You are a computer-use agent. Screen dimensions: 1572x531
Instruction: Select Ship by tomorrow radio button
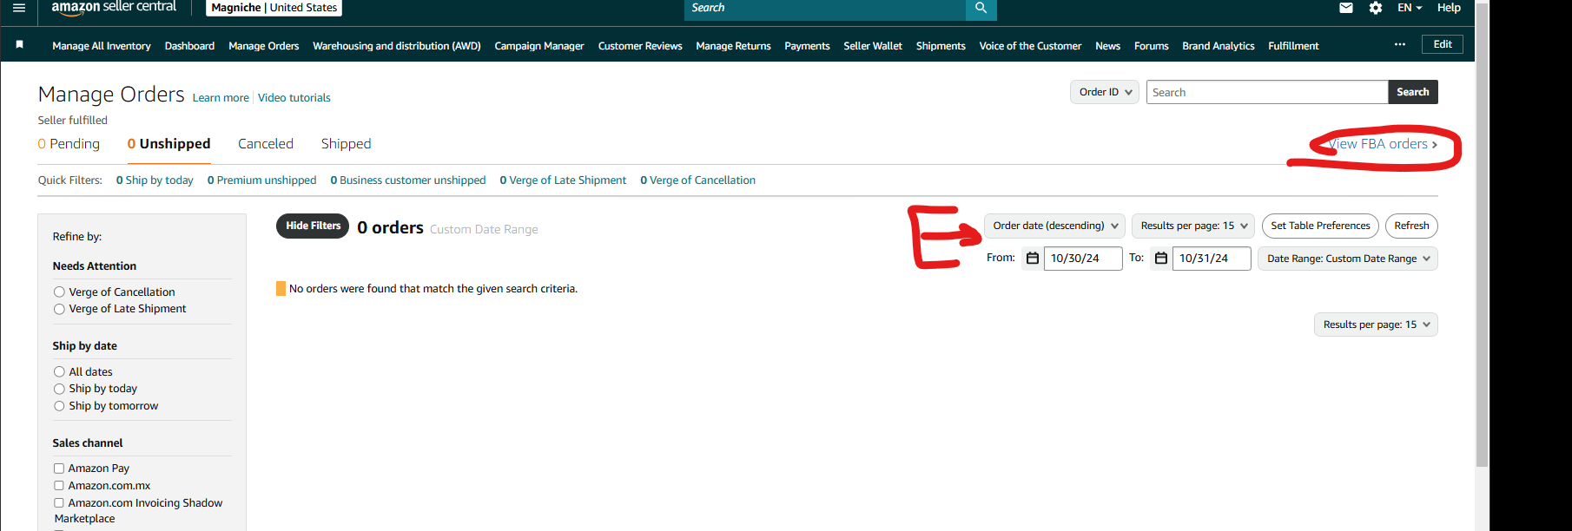(x=59, y=406)
